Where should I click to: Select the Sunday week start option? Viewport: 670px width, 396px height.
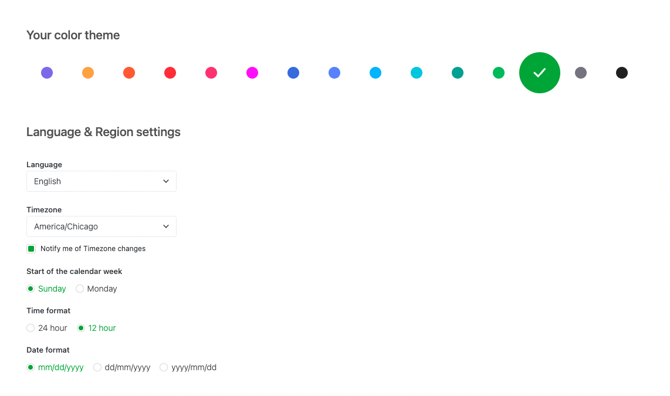pyautogui.click(x=31, y=289)
